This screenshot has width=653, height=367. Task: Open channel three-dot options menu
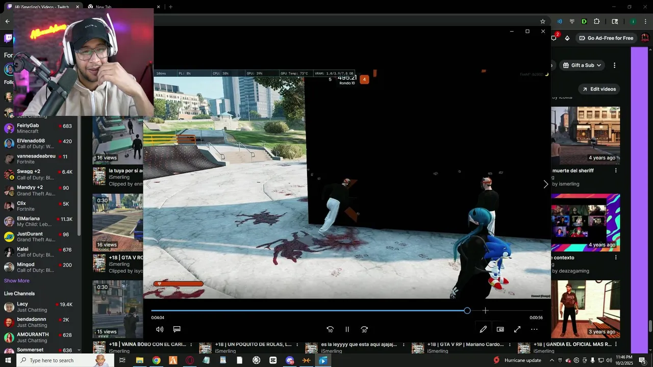tap(614, 65)
